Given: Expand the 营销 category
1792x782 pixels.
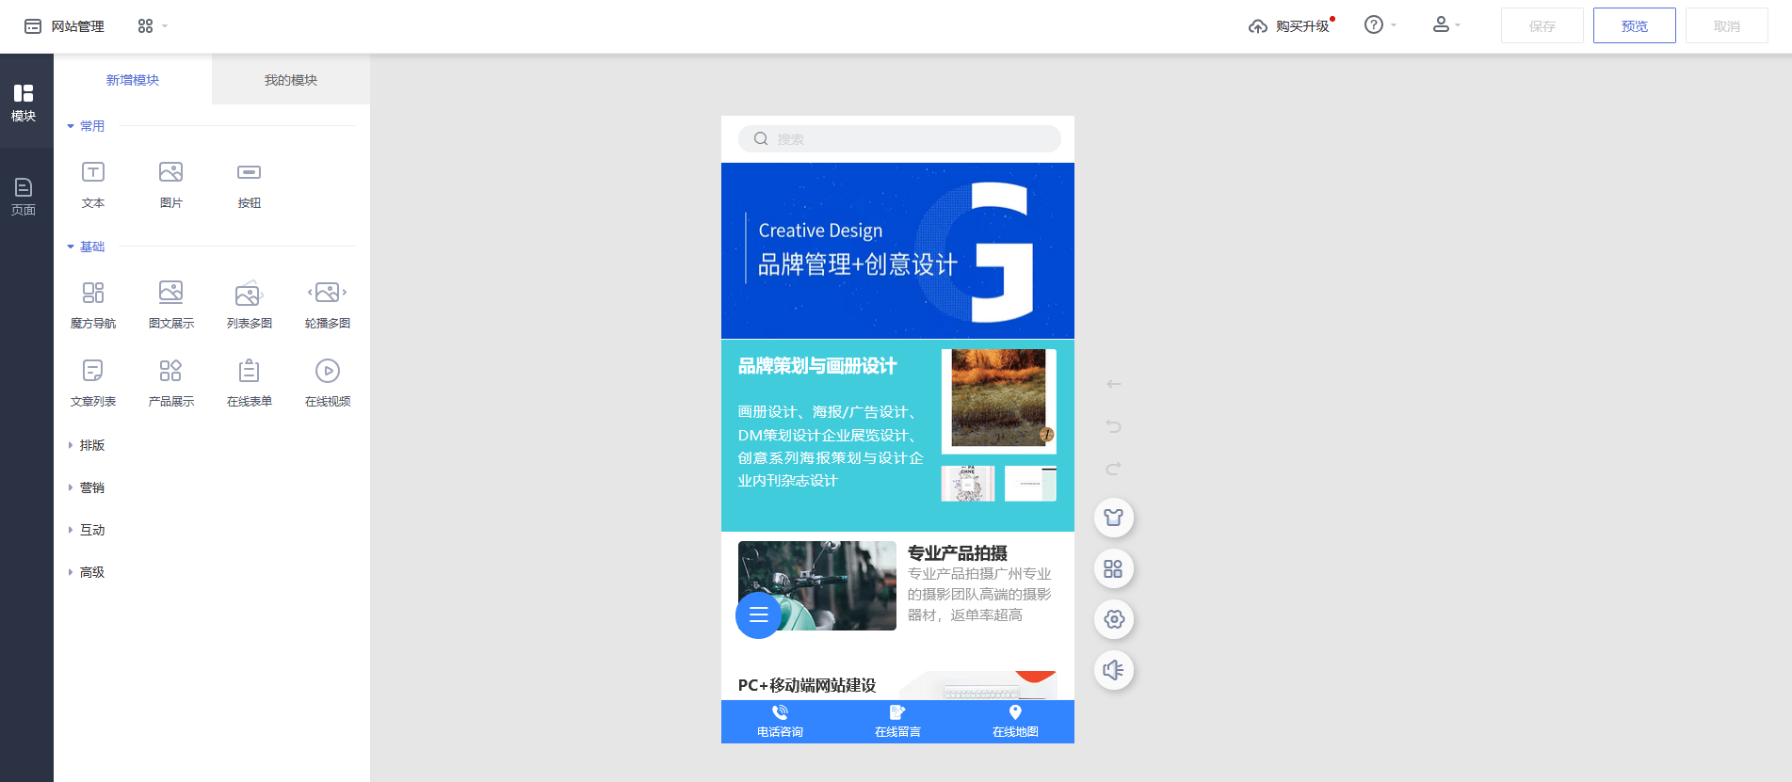Looking at the screenshot, I should pyautogui.click(x=91, y=487).
